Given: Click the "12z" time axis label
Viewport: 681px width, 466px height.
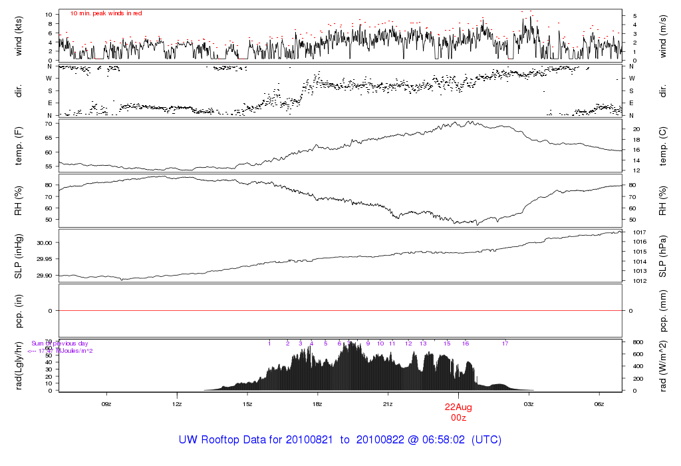Looking at the screenshot, I should (x=177, y=404).
